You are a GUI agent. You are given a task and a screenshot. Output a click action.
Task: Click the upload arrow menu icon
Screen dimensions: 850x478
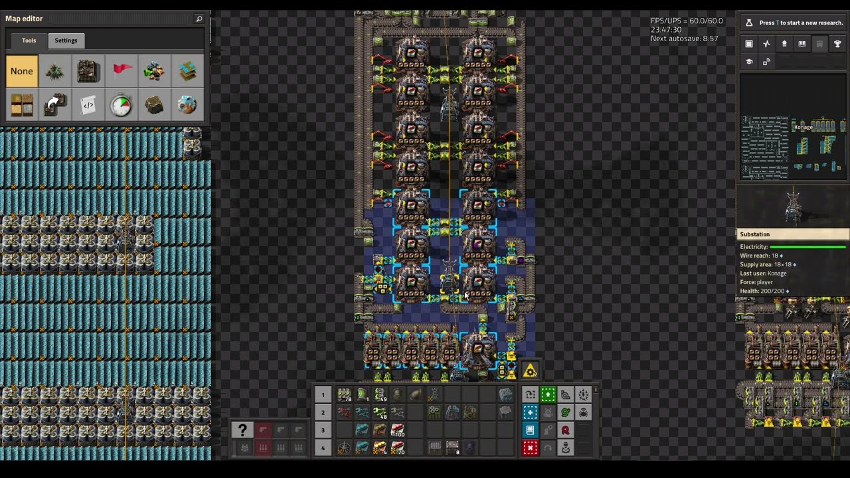click(x=784, y=44)
